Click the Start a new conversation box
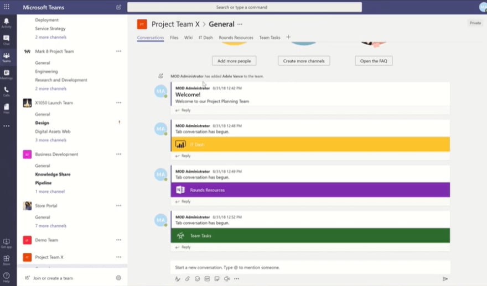 [310, 267]
